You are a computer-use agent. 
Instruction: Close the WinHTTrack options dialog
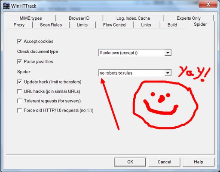point(208,4)
